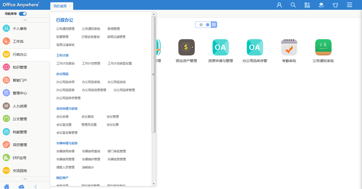Image resolution: width=362 pixels, height=189 pixels.
Task: Open the 交流园地 sidebar module
Action: click(x=25, y=171)
